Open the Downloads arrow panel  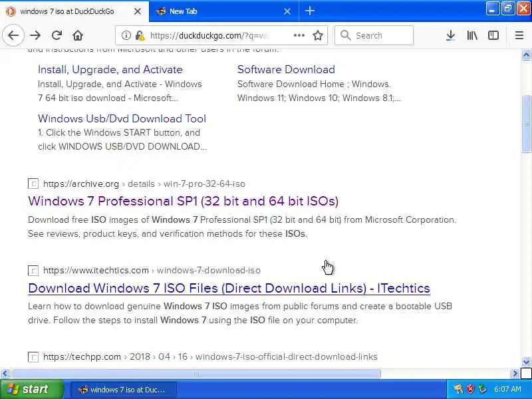click(451, 35)
